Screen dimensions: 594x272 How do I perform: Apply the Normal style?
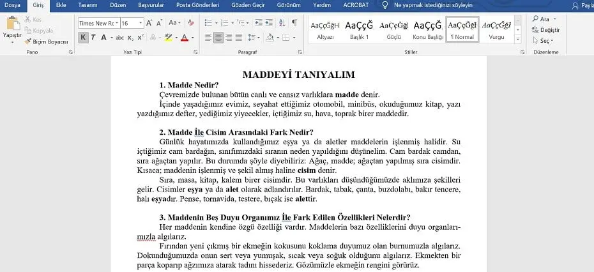pos(462,30)
